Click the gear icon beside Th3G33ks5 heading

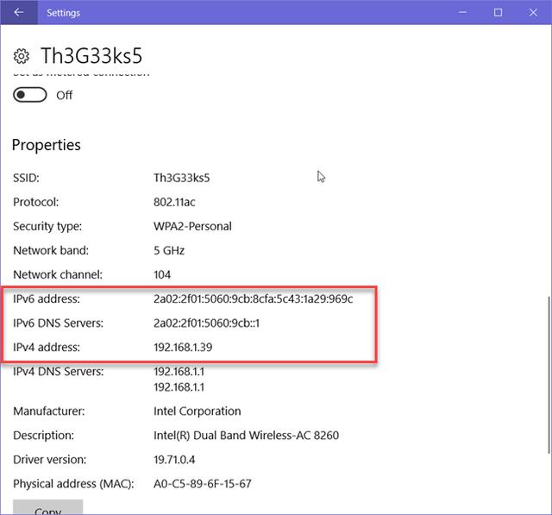click(x=22, y=56)
